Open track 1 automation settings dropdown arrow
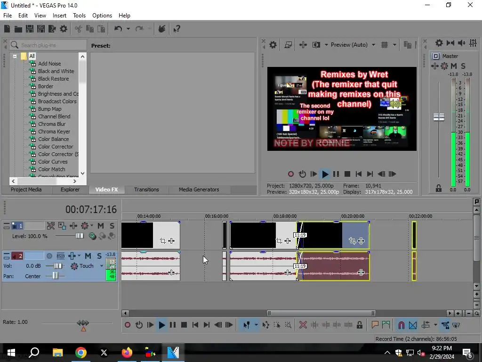This screenshot has height=362, width=482. coord(92,226)
